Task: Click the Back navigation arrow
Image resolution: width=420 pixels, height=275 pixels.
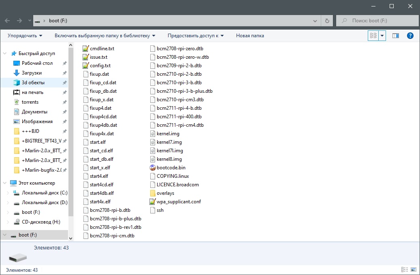Action: (x=7, y=21)
